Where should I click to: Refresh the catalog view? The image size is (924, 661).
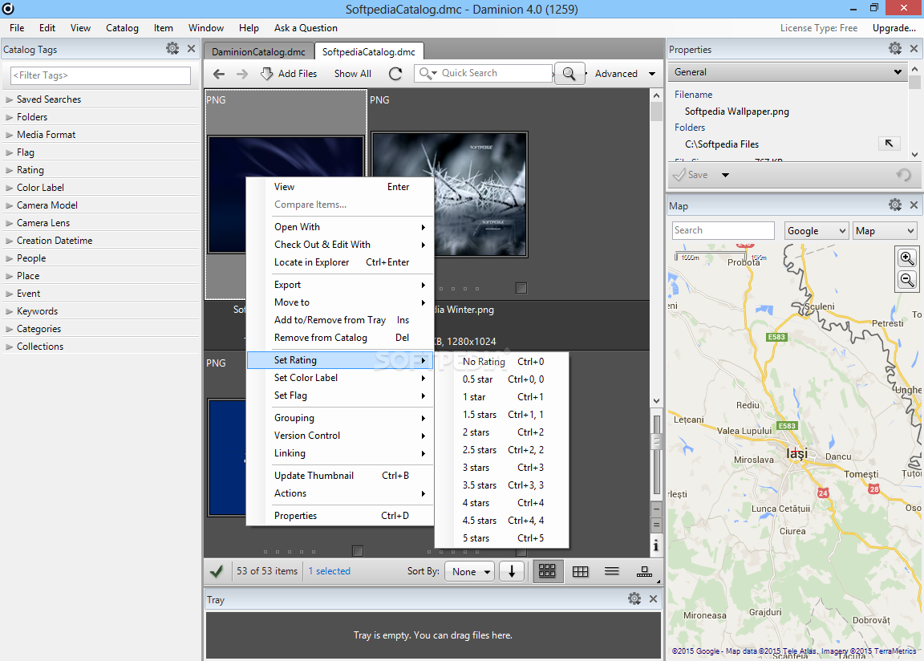coord(395,74)
